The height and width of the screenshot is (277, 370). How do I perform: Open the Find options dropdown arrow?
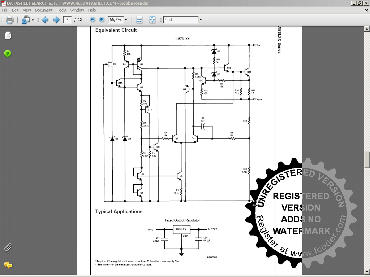[201, 20]
